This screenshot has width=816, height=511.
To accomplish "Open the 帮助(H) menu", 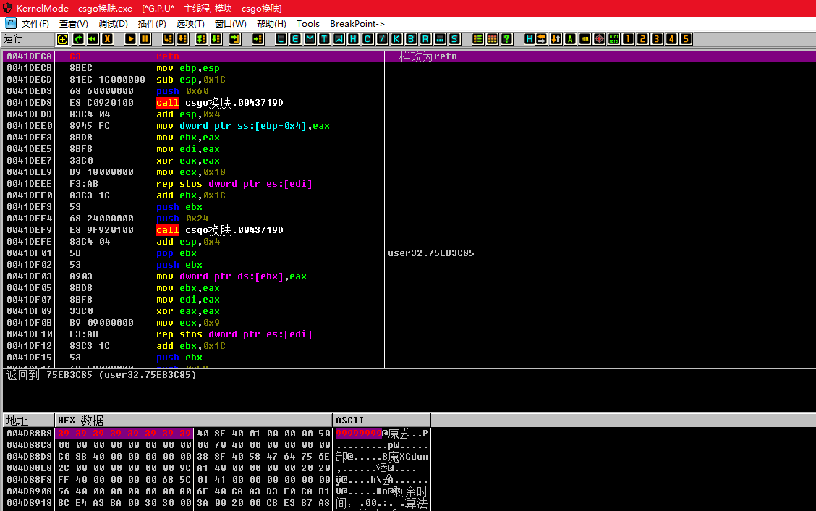I will point(271,24).
